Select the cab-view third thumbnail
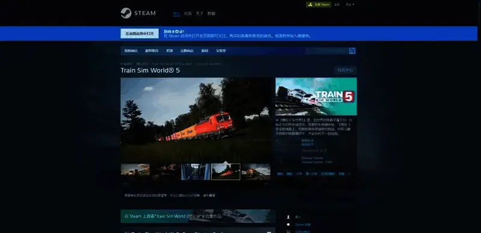481x233 pixels. pyautogui.click(x=195, y=172)
